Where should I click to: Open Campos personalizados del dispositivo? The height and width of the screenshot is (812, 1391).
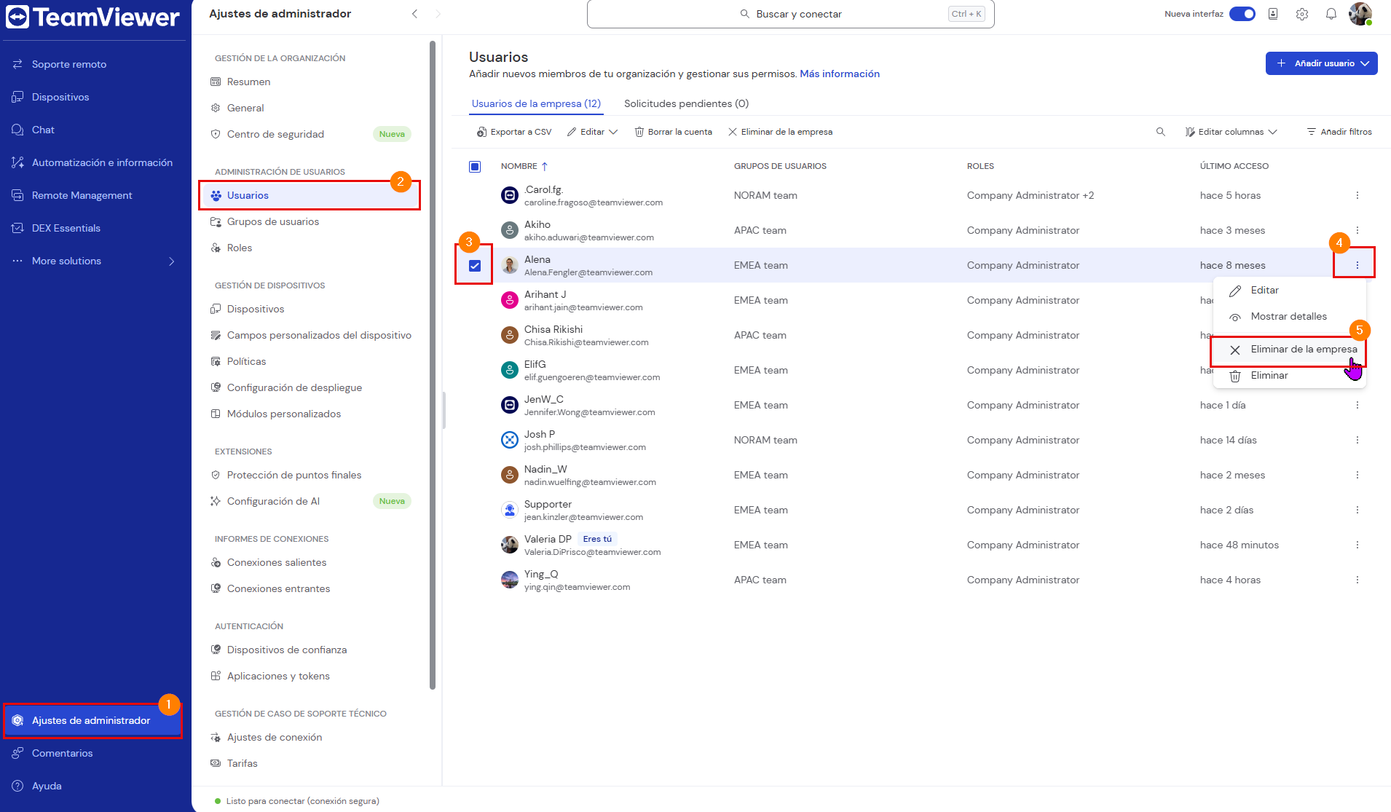tap(311, 335)
